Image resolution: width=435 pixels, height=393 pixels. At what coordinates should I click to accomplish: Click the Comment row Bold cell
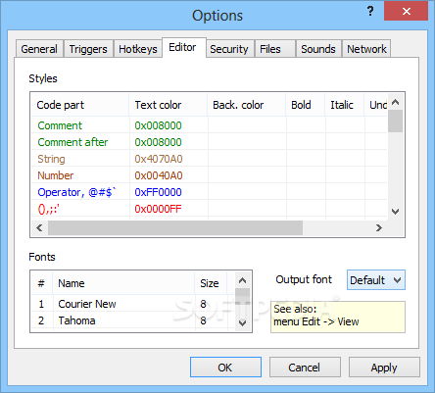click(x=306, y=125)
